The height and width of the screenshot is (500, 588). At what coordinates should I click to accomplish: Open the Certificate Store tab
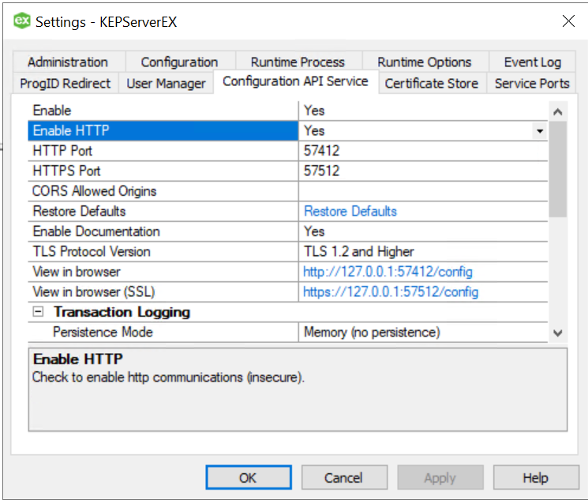point(431,83)
